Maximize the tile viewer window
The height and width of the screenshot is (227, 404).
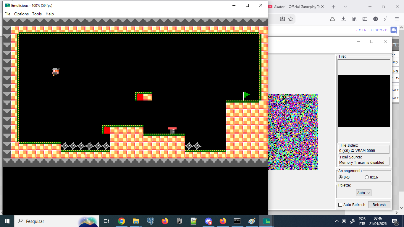[x=372, y=41]
